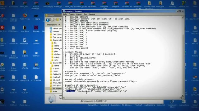Click the scroll up arrow in Notepad
Image resolution: width=199 pixels, height=111 pixels.
click(183, 17)
